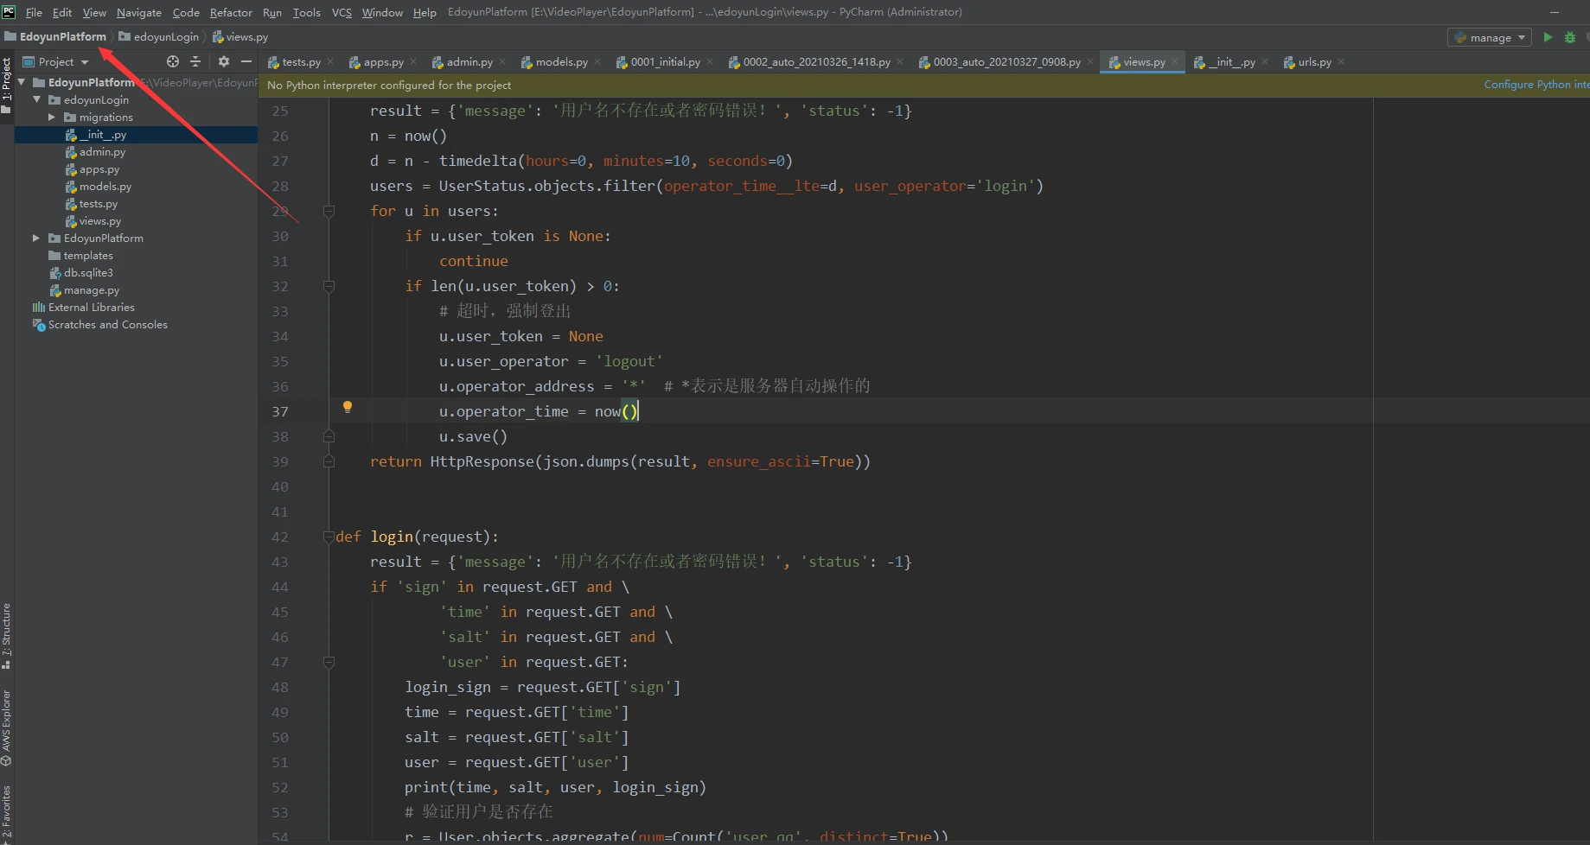Fold the for loop at line 29
This screenshot has height=845, width=1590.
click(x=329, y=211)
